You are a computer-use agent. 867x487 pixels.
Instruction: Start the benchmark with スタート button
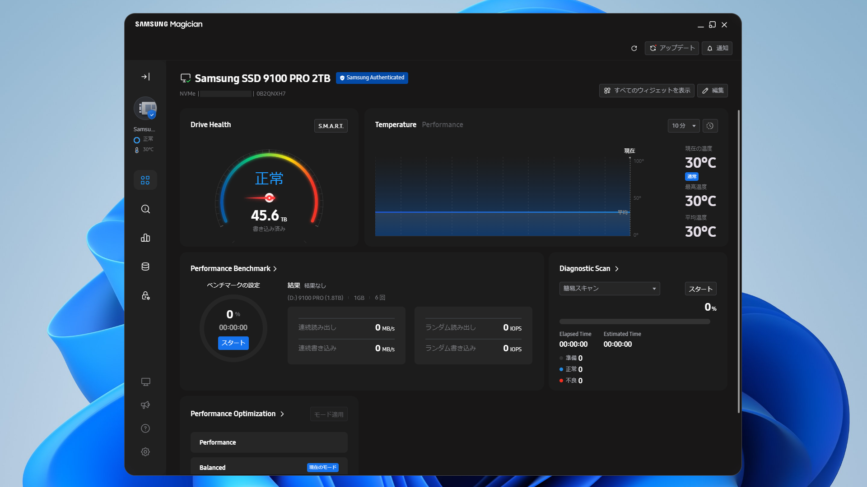233,343
